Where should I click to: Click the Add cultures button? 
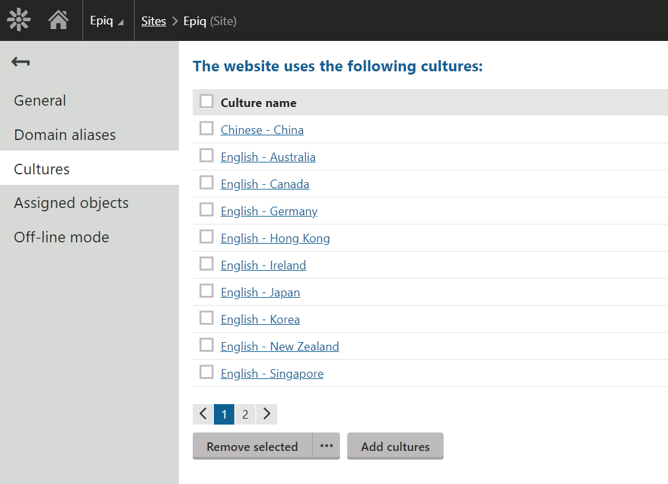click(395, 446)
